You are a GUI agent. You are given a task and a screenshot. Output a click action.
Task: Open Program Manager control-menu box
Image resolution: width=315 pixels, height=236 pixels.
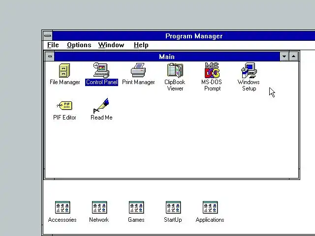[x=48, y=36]
